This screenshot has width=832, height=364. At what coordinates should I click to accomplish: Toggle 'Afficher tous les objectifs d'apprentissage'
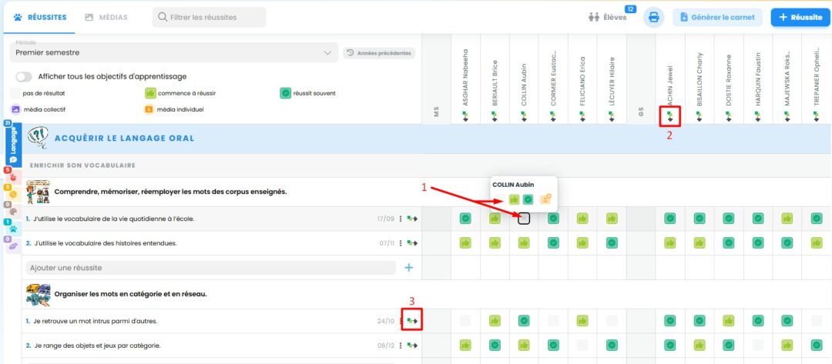click(24, 76)
